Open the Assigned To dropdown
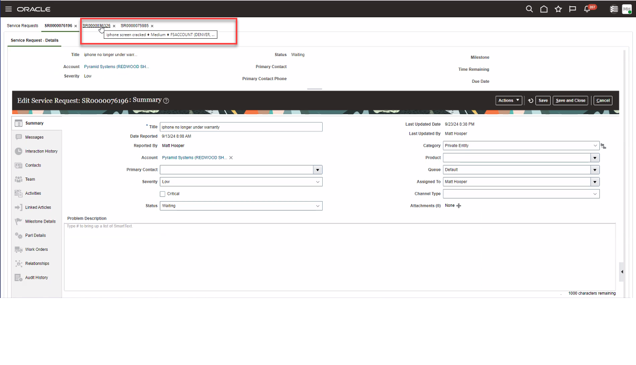The height and width of the screenshot is (365, 636). click(595, 181)
